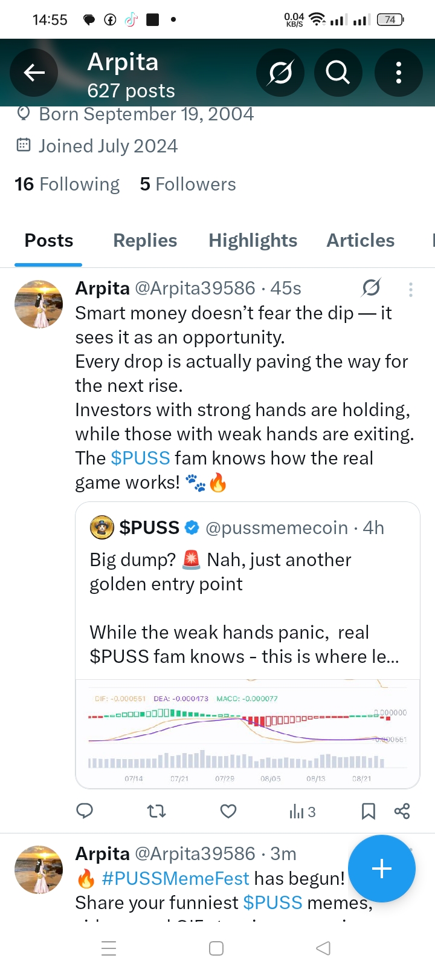435x975 pixels.
Task: Open the header three-dot overflow menu
Action: (399, 73)
